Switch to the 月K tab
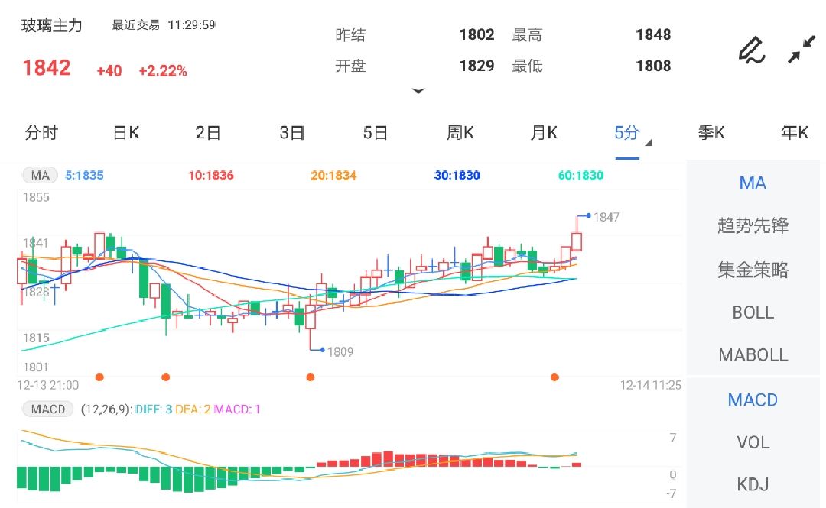The image size is (826, 508). click(544, 133)
